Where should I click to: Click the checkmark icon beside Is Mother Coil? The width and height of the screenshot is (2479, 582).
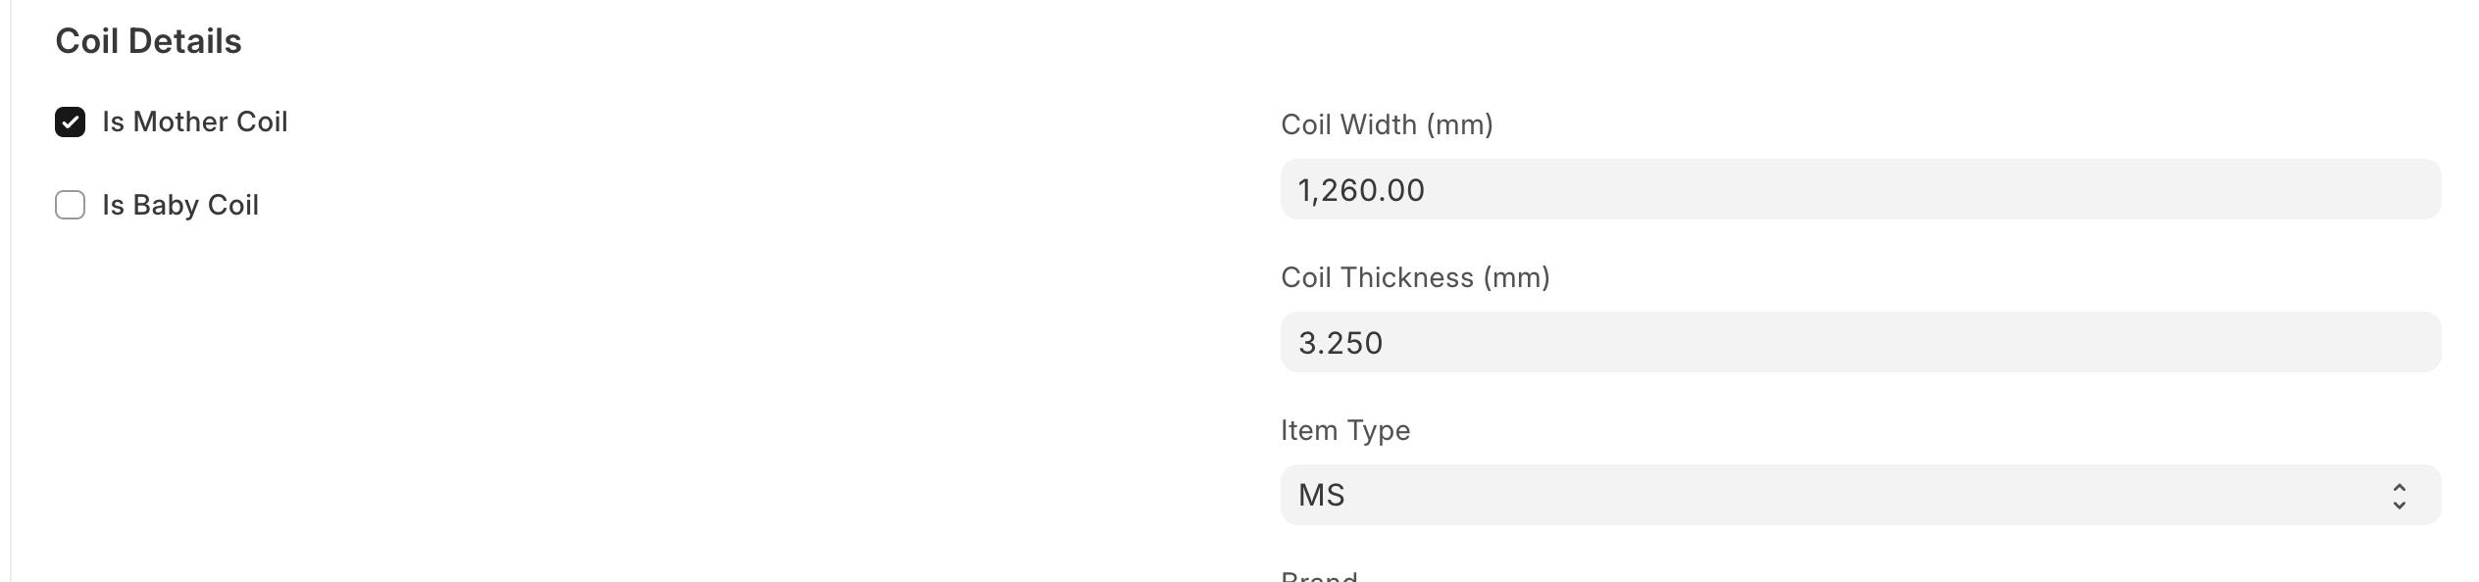point(70,122)
